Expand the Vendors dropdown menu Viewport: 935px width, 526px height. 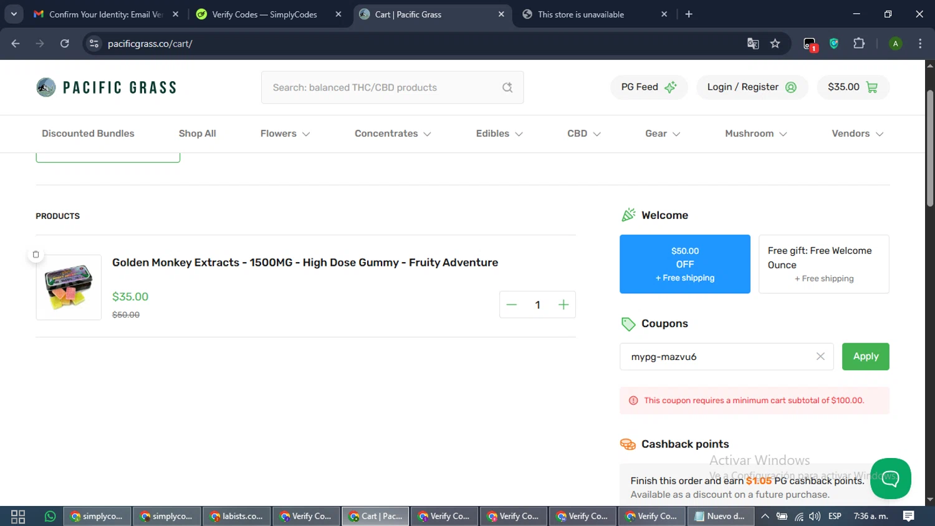[858, 134]
